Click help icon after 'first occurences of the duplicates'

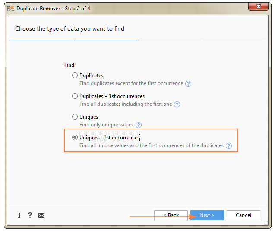tap(229, 146)
